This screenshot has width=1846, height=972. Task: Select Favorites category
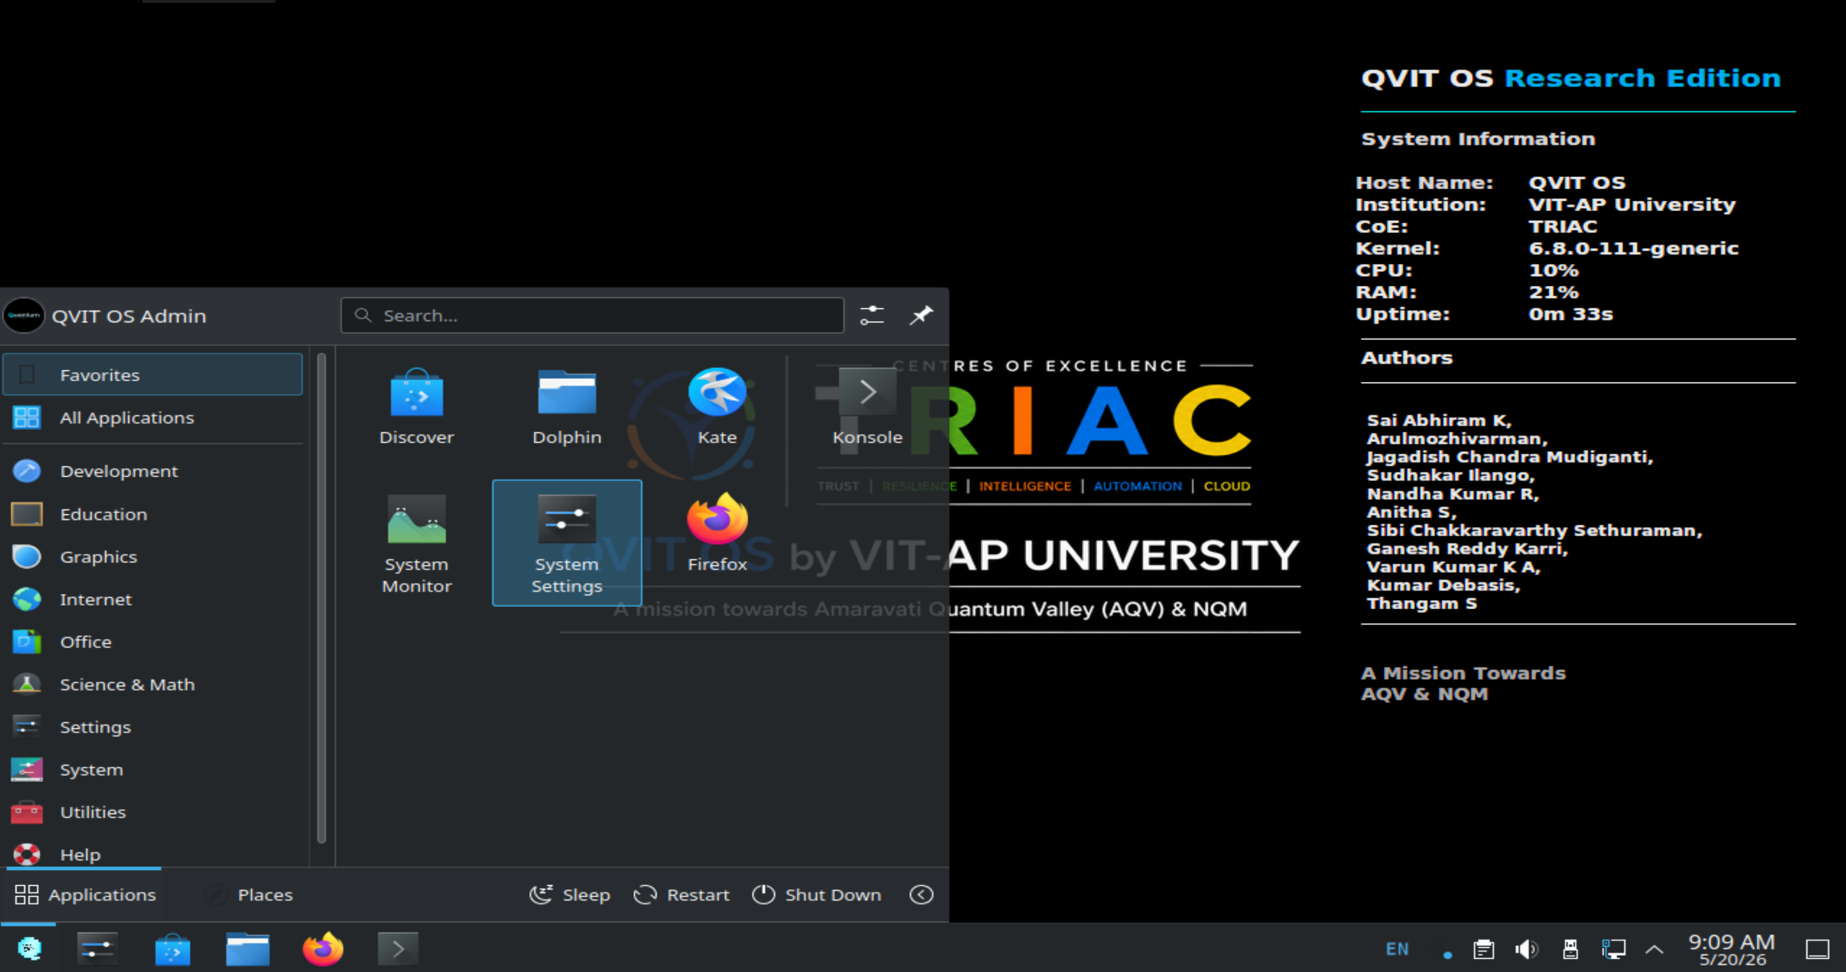point(153,374)
